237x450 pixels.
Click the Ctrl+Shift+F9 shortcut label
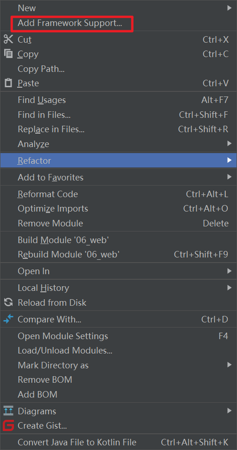(201, 255)
